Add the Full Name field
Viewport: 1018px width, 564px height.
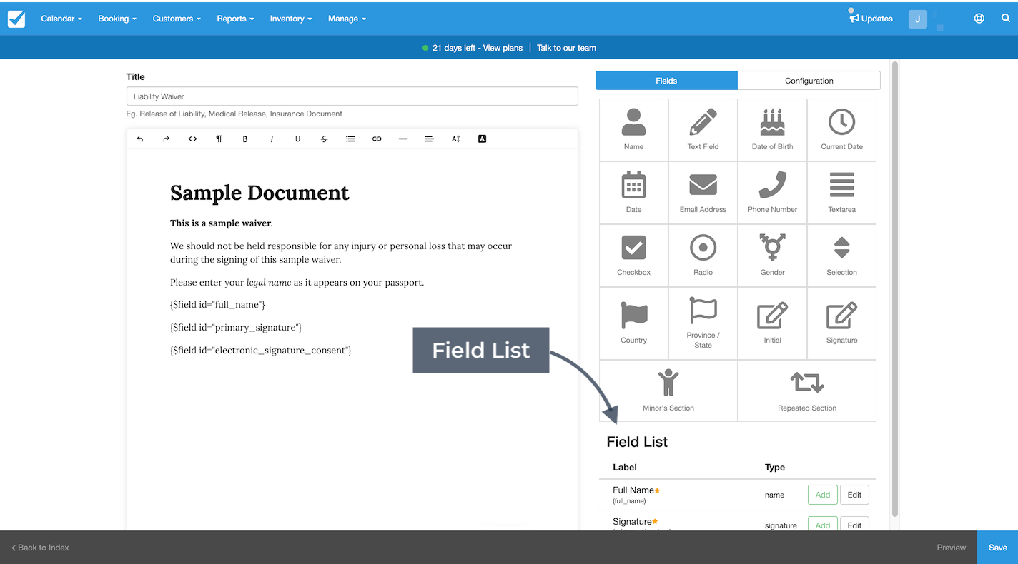[x=823, y=495]
